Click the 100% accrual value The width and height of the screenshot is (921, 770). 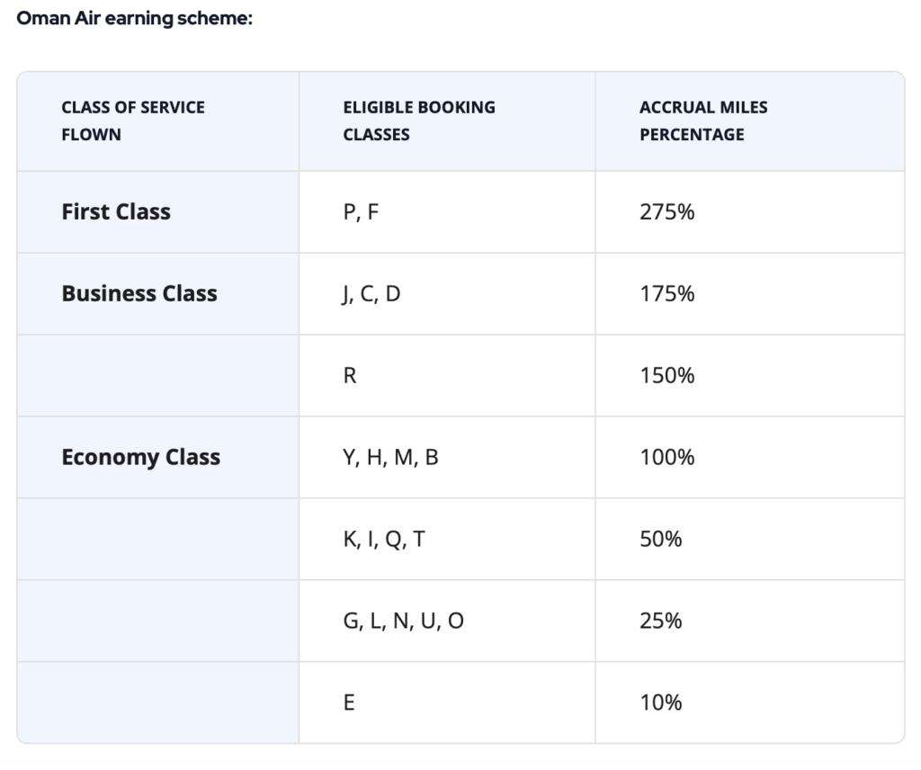point(666,457)
